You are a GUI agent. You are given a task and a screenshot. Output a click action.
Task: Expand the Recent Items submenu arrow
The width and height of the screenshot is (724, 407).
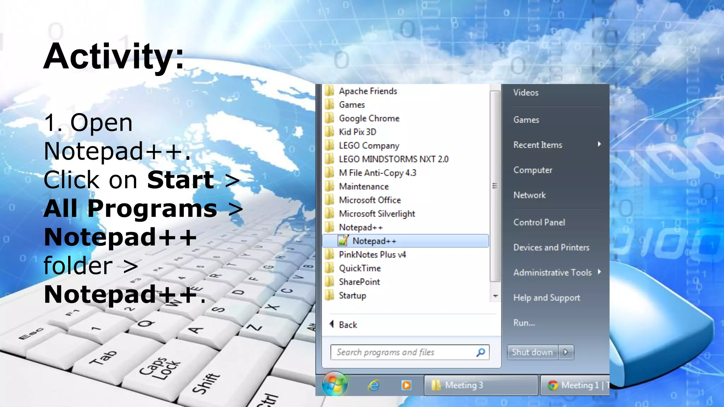[x=599, y=144]
